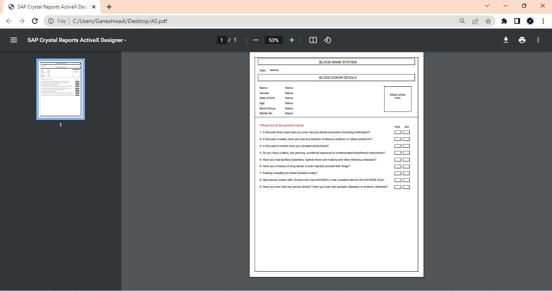The width and height of the screenshot is (552, 291).
Task: Go forward in browser history
Action: (x=22, y=21)
